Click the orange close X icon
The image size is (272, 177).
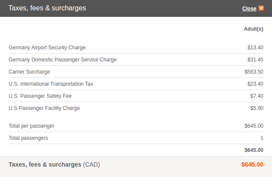pyautogui.click(x=261, y=8)
